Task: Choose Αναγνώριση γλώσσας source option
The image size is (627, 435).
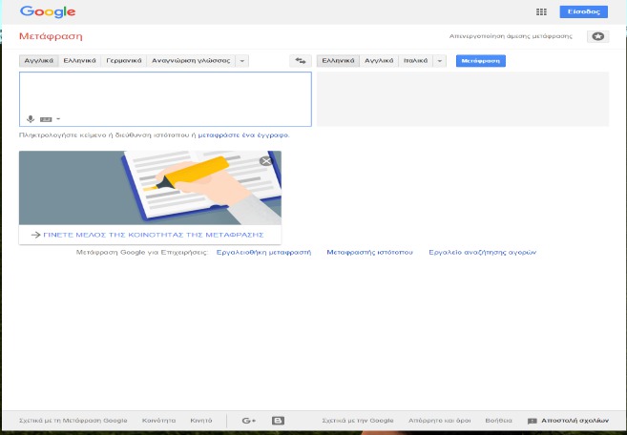Action: pyautogui.click(x=191, y=61)
